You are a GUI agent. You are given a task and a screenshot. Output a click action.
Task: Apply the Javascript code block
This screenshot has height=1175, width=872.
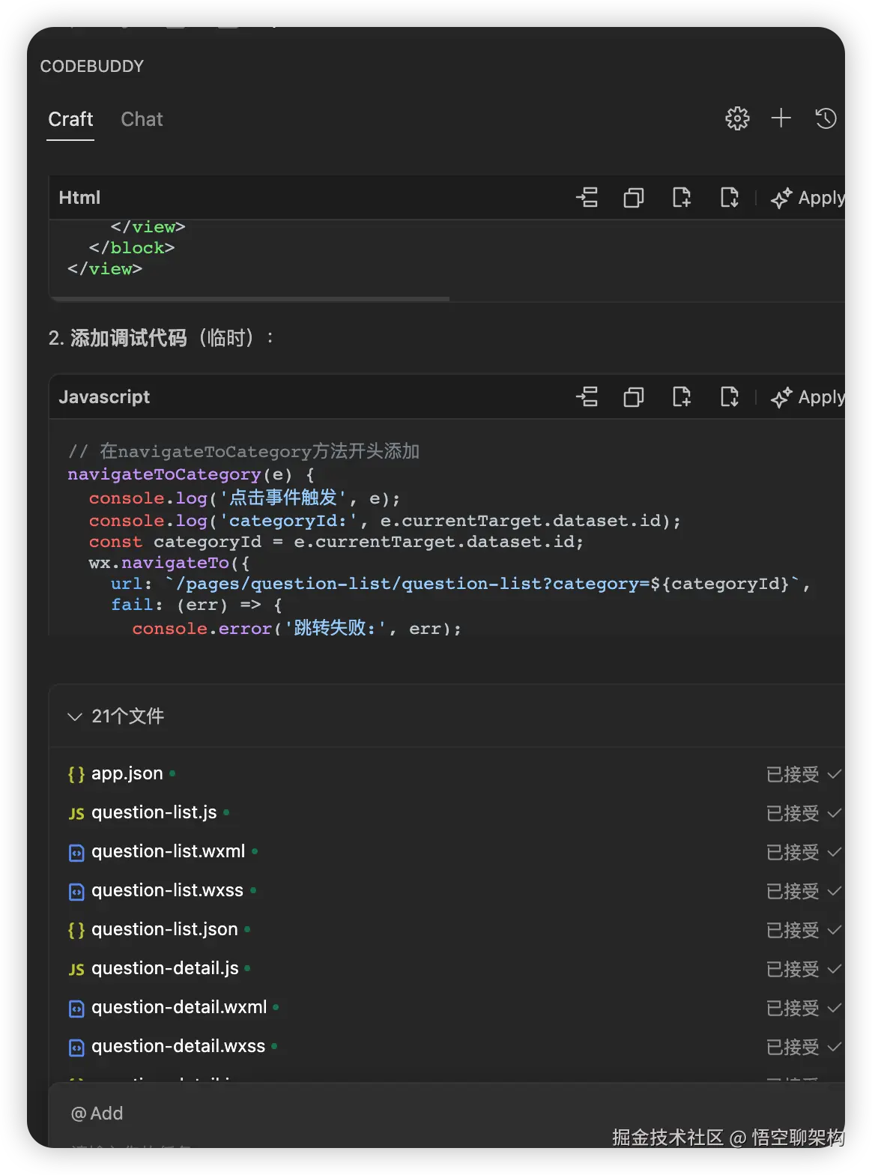click(808, 397)
